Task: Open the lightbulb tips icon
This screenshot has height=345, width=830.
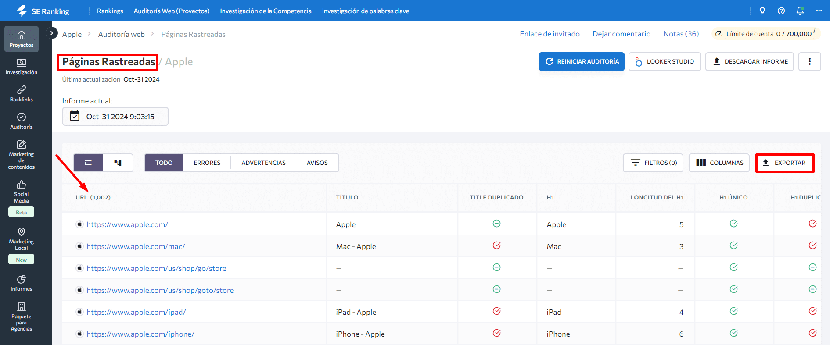Action: coord(762,11)
